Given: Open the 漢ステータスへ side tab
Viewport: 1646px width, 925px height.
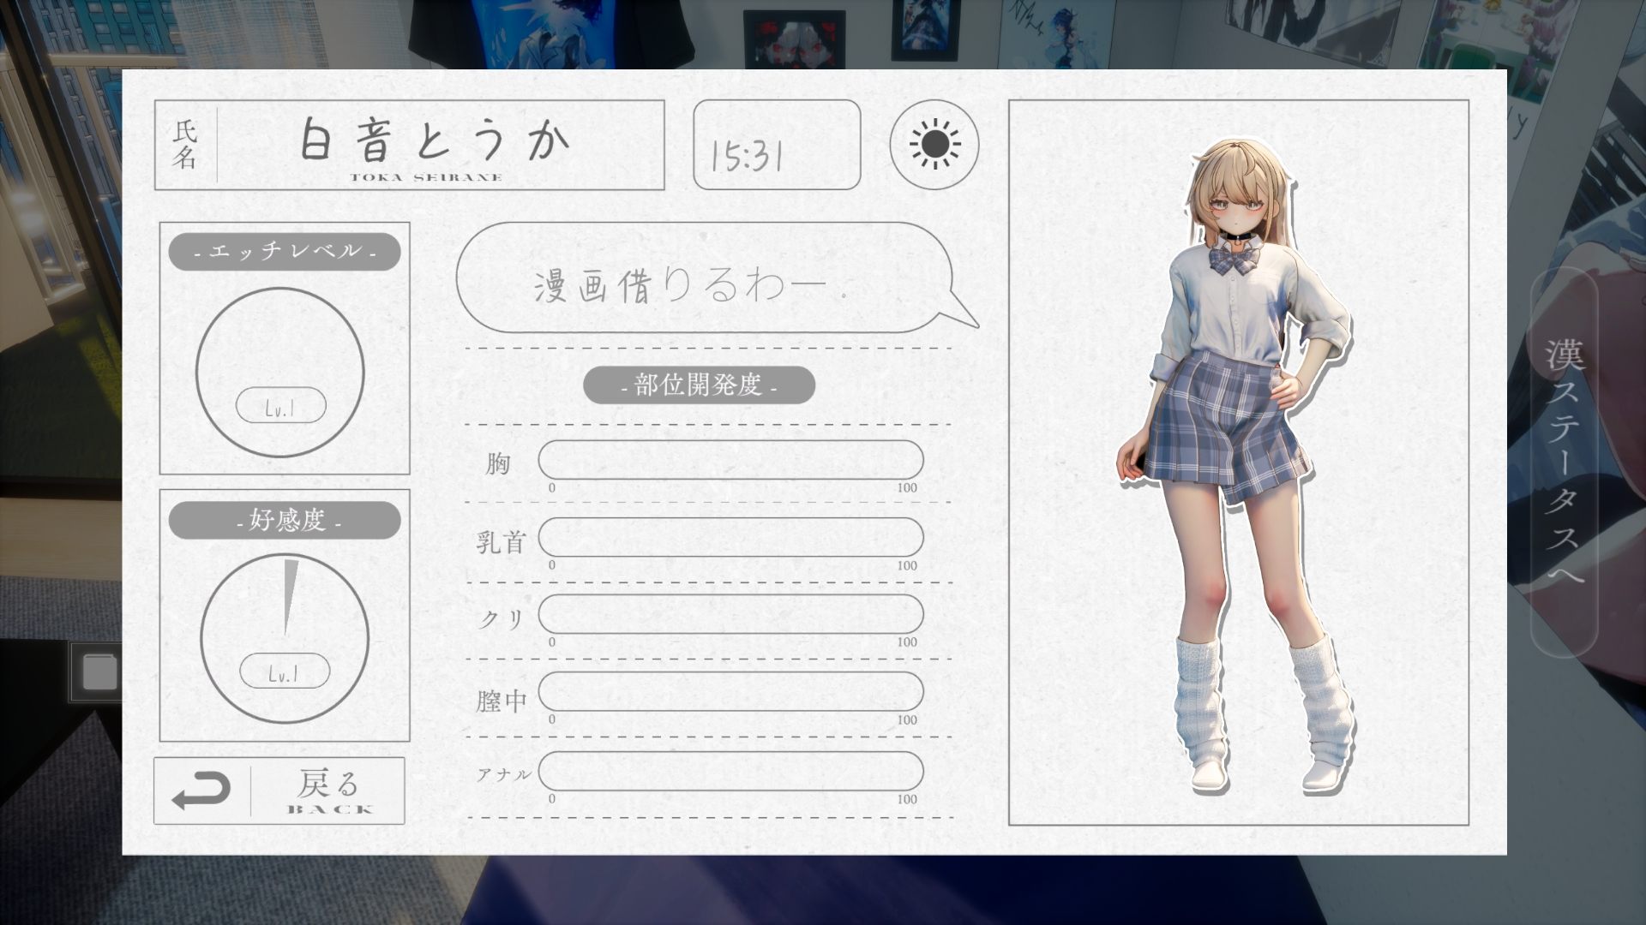Looking at the screenshot, I should (1565, 462).
